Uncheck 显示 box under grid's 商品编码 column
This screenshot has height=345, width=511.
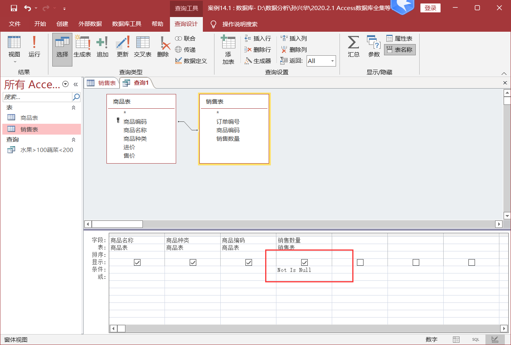[x=249, y=262]
